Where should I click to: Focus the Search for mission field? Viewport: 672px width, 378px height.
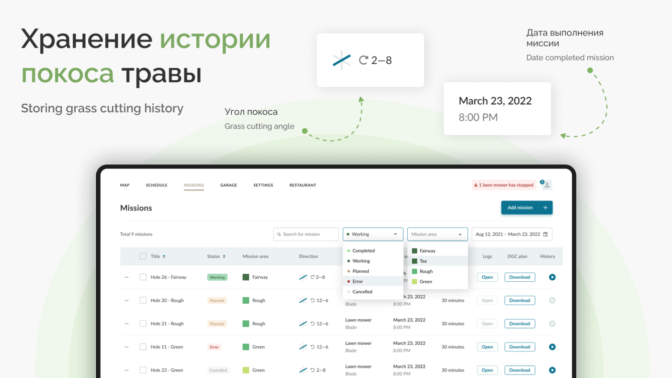point(306,234)
